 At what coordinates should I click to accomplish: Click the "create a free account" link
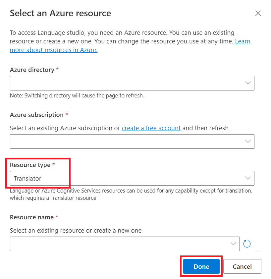tap(151, 128)
